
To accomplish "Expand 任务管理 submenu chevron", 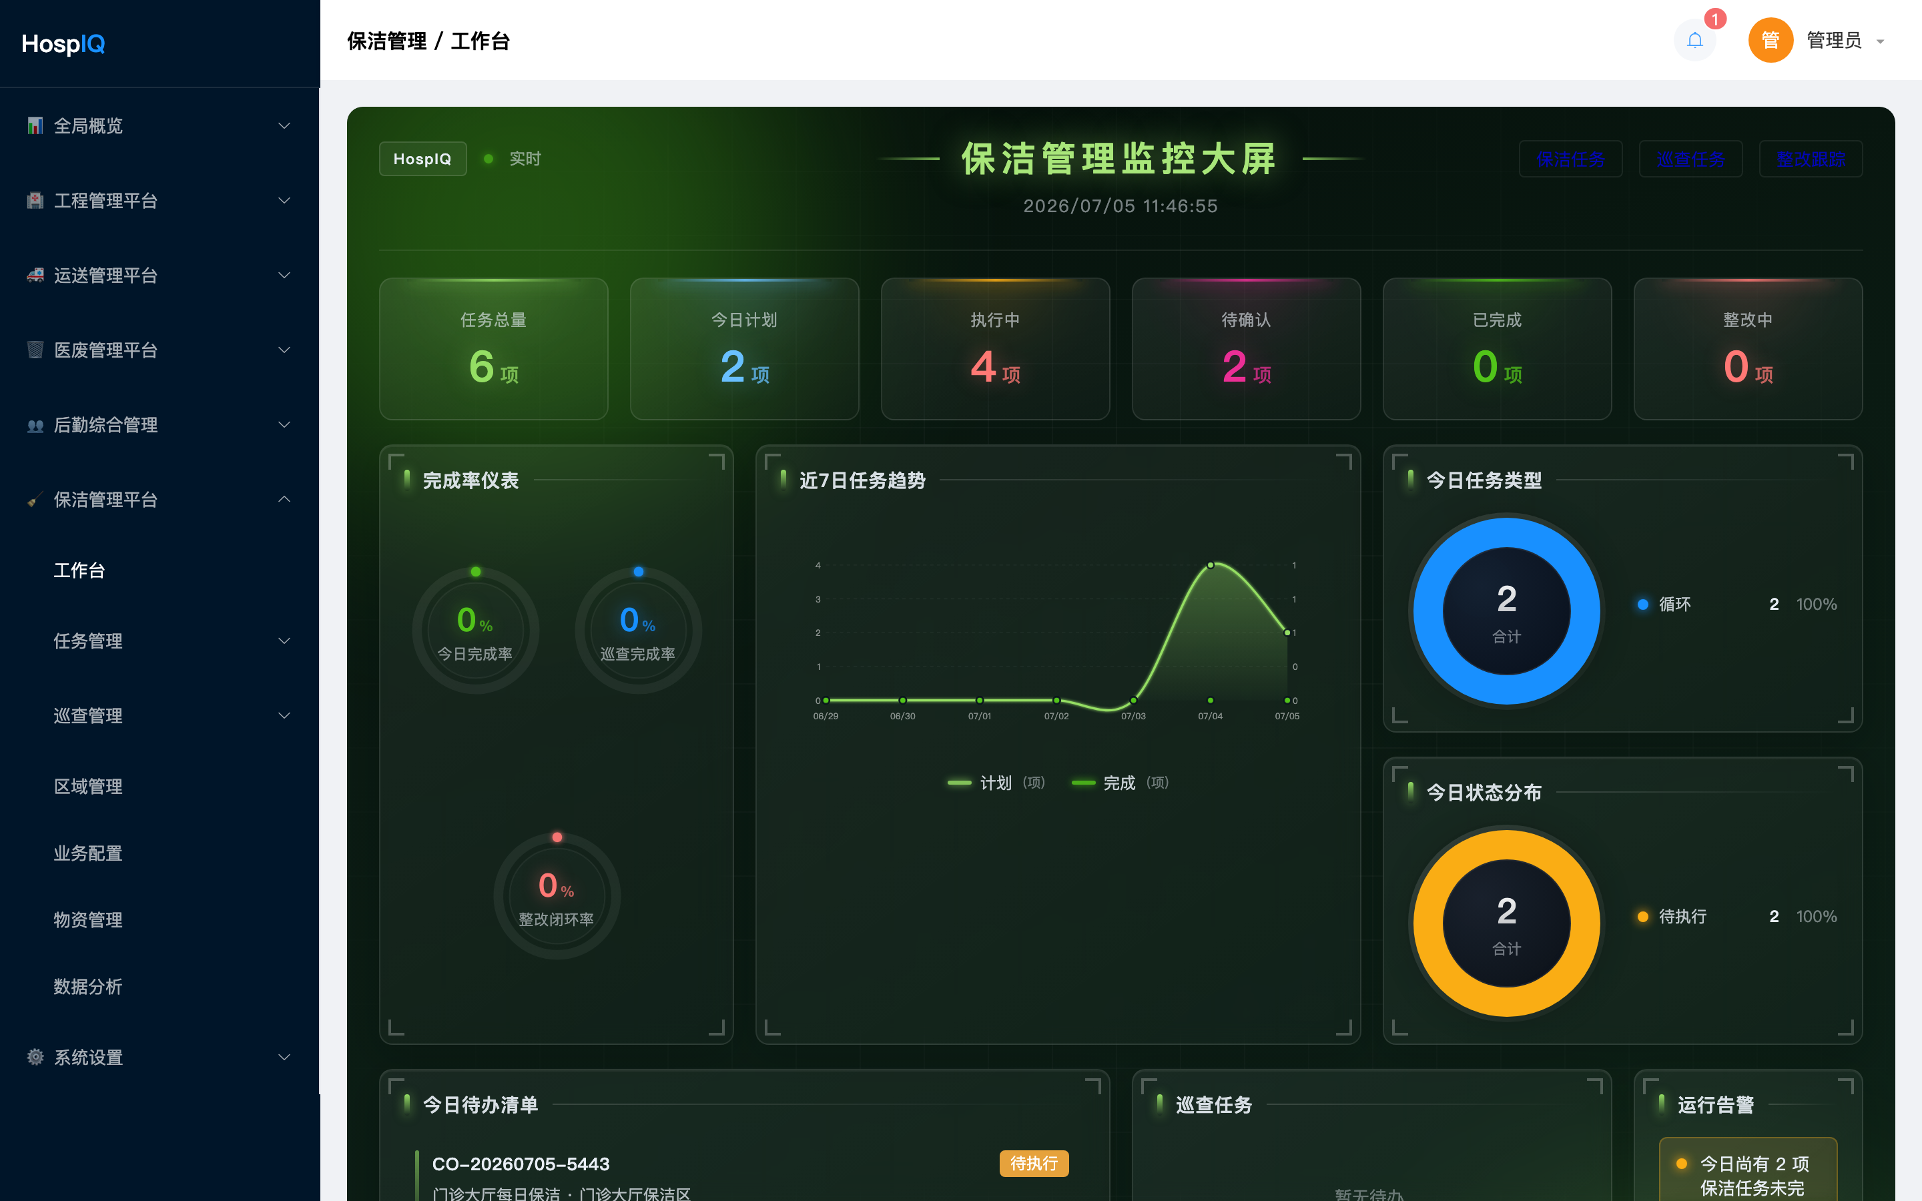I will [x=284, y=641].
